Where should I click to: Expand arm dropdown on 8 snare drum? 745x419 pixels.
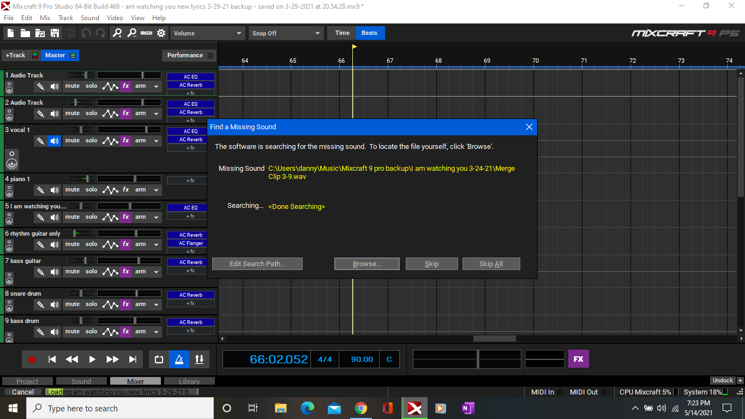point(157,304)
